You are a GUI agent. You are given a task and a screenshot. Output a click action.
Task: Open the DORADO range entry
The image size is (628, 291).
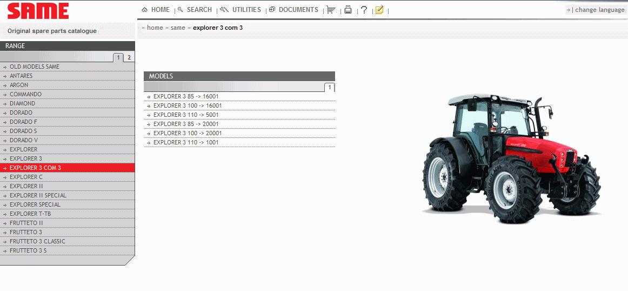pyautogui.click(x=67, y=113)
